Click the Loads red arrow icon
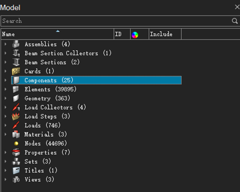The width and height of the screenshot is (240, 192). pos(16,125)
